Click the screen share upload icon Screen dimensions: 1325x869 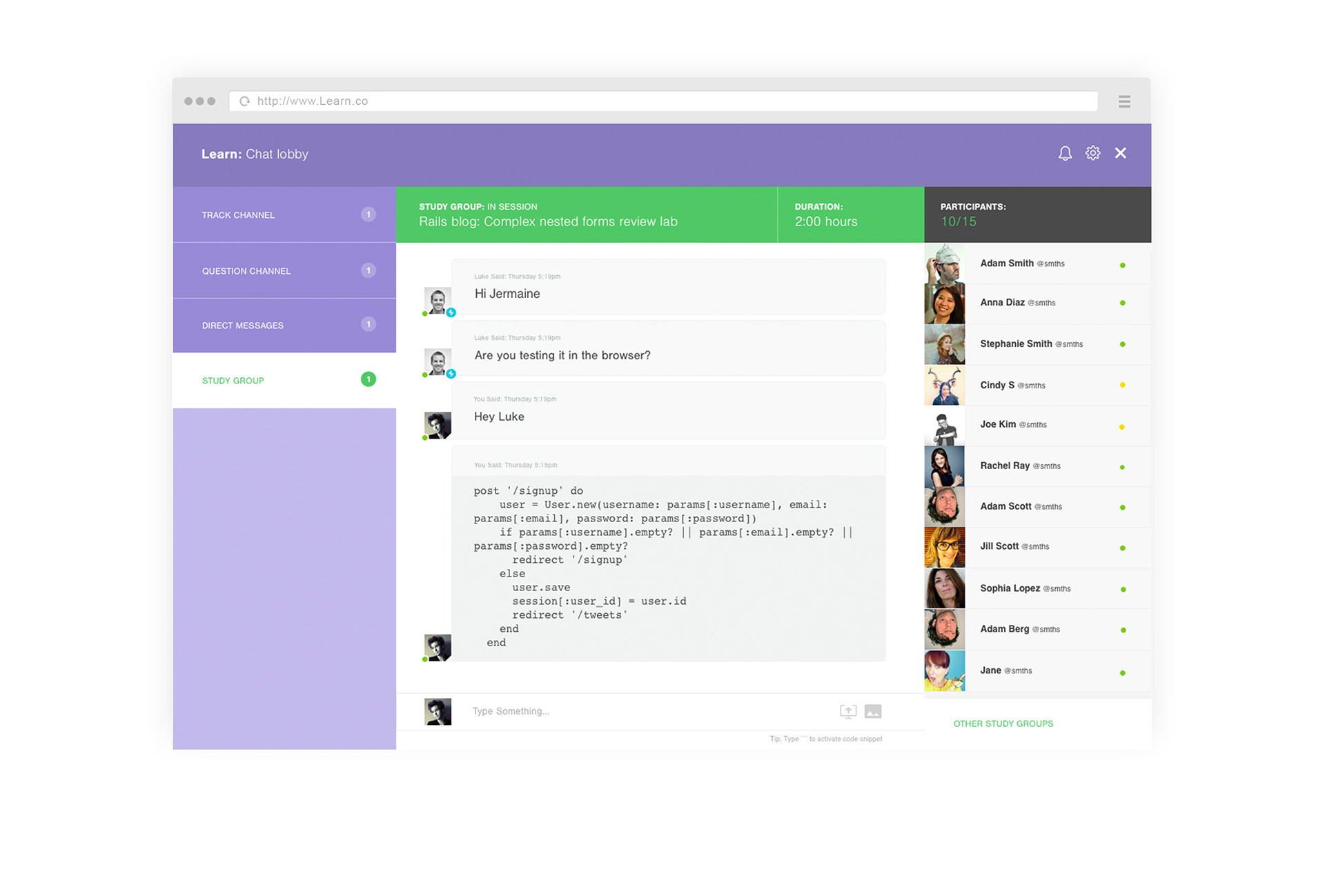click(x=848, y=711)
